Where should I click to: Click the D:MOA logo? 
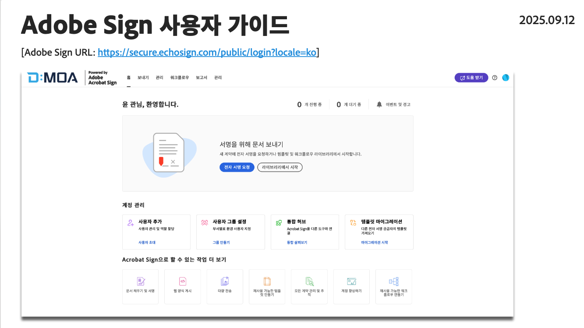click(x=52, y=78)
